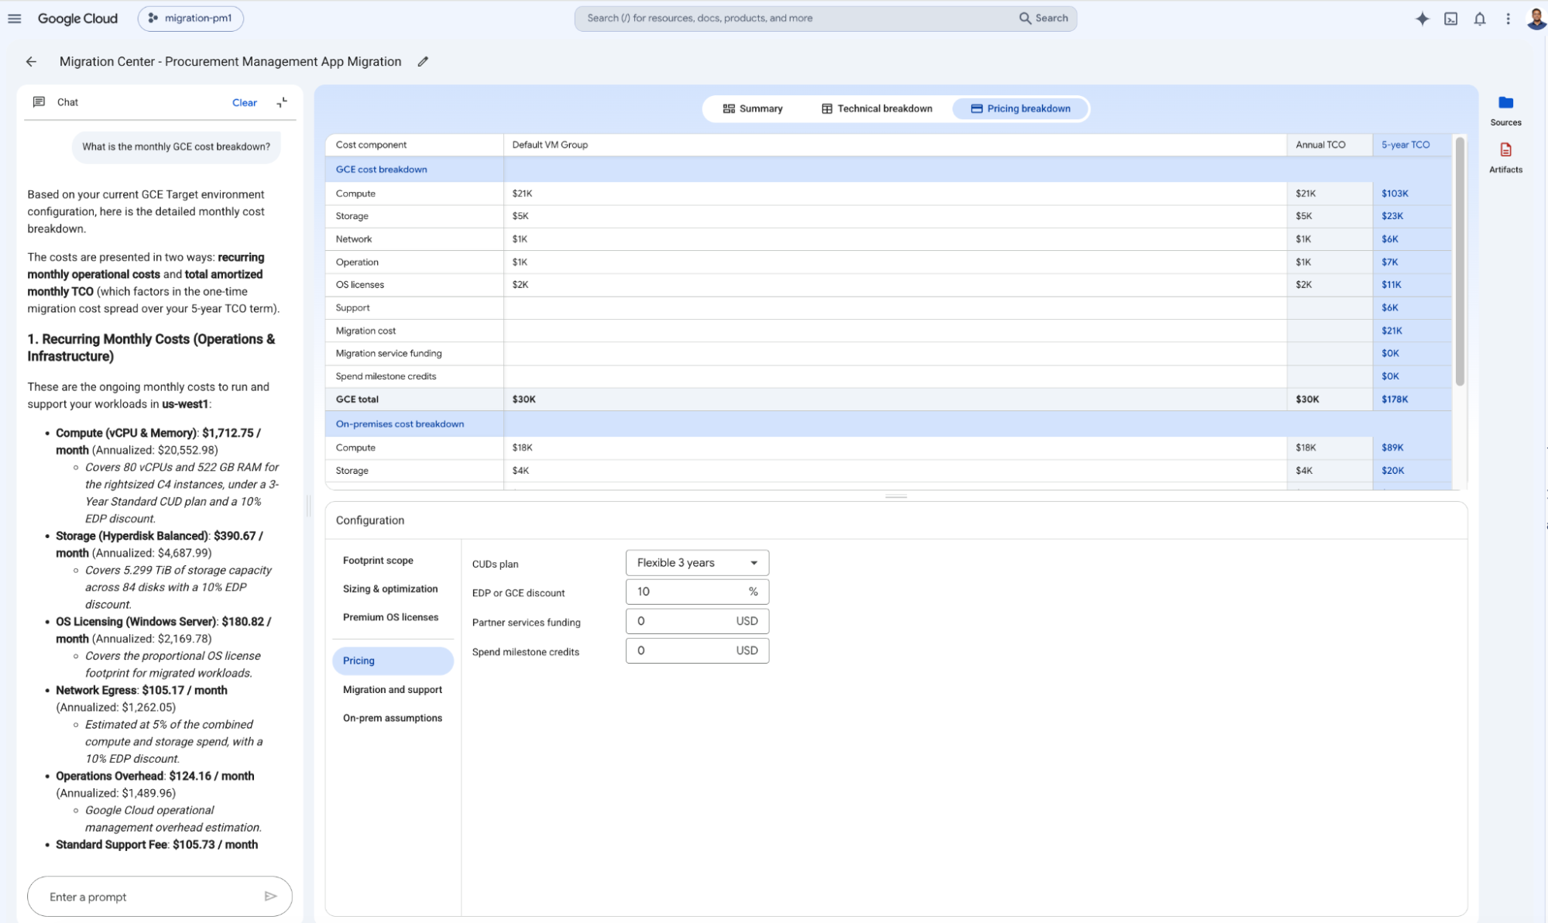Open the Artifacts document panel
The height and width of the screenshot is (923, 1548).
pyautogui.click(x=1505, y=158)
